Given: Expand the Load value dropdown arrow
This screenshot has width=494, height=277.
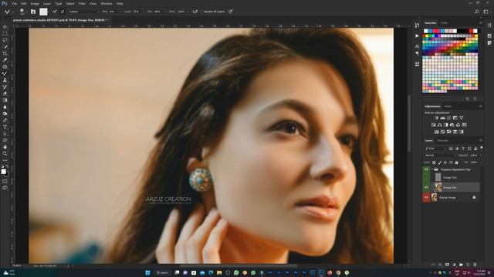Looking at the screenshot, I should point(143,12).
